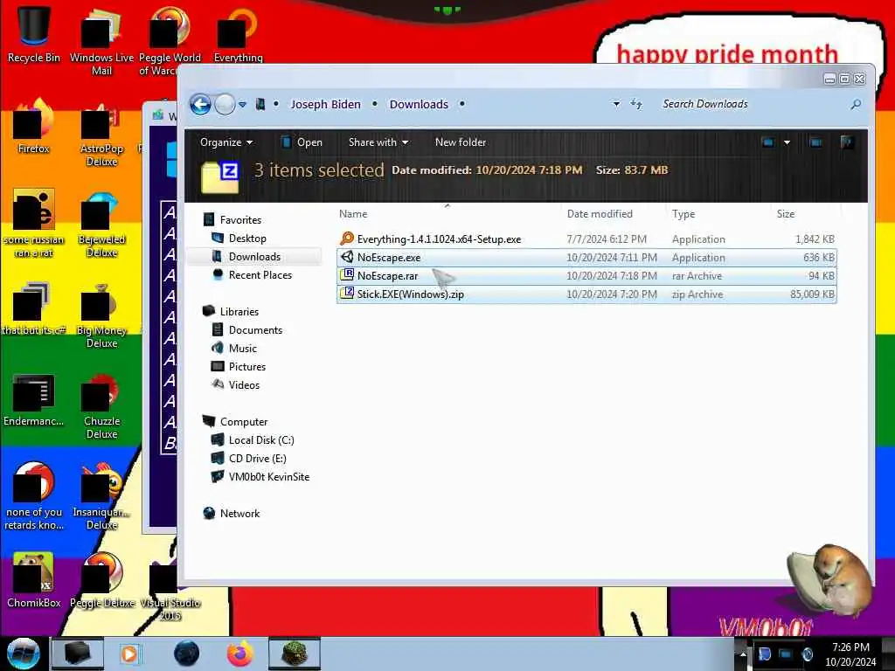Select the NoEscape.exe file
The width and height of the screenshot is (895, 671).
point(586,258)
